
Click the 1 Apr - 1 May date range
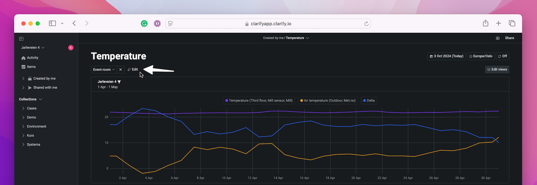108,87
